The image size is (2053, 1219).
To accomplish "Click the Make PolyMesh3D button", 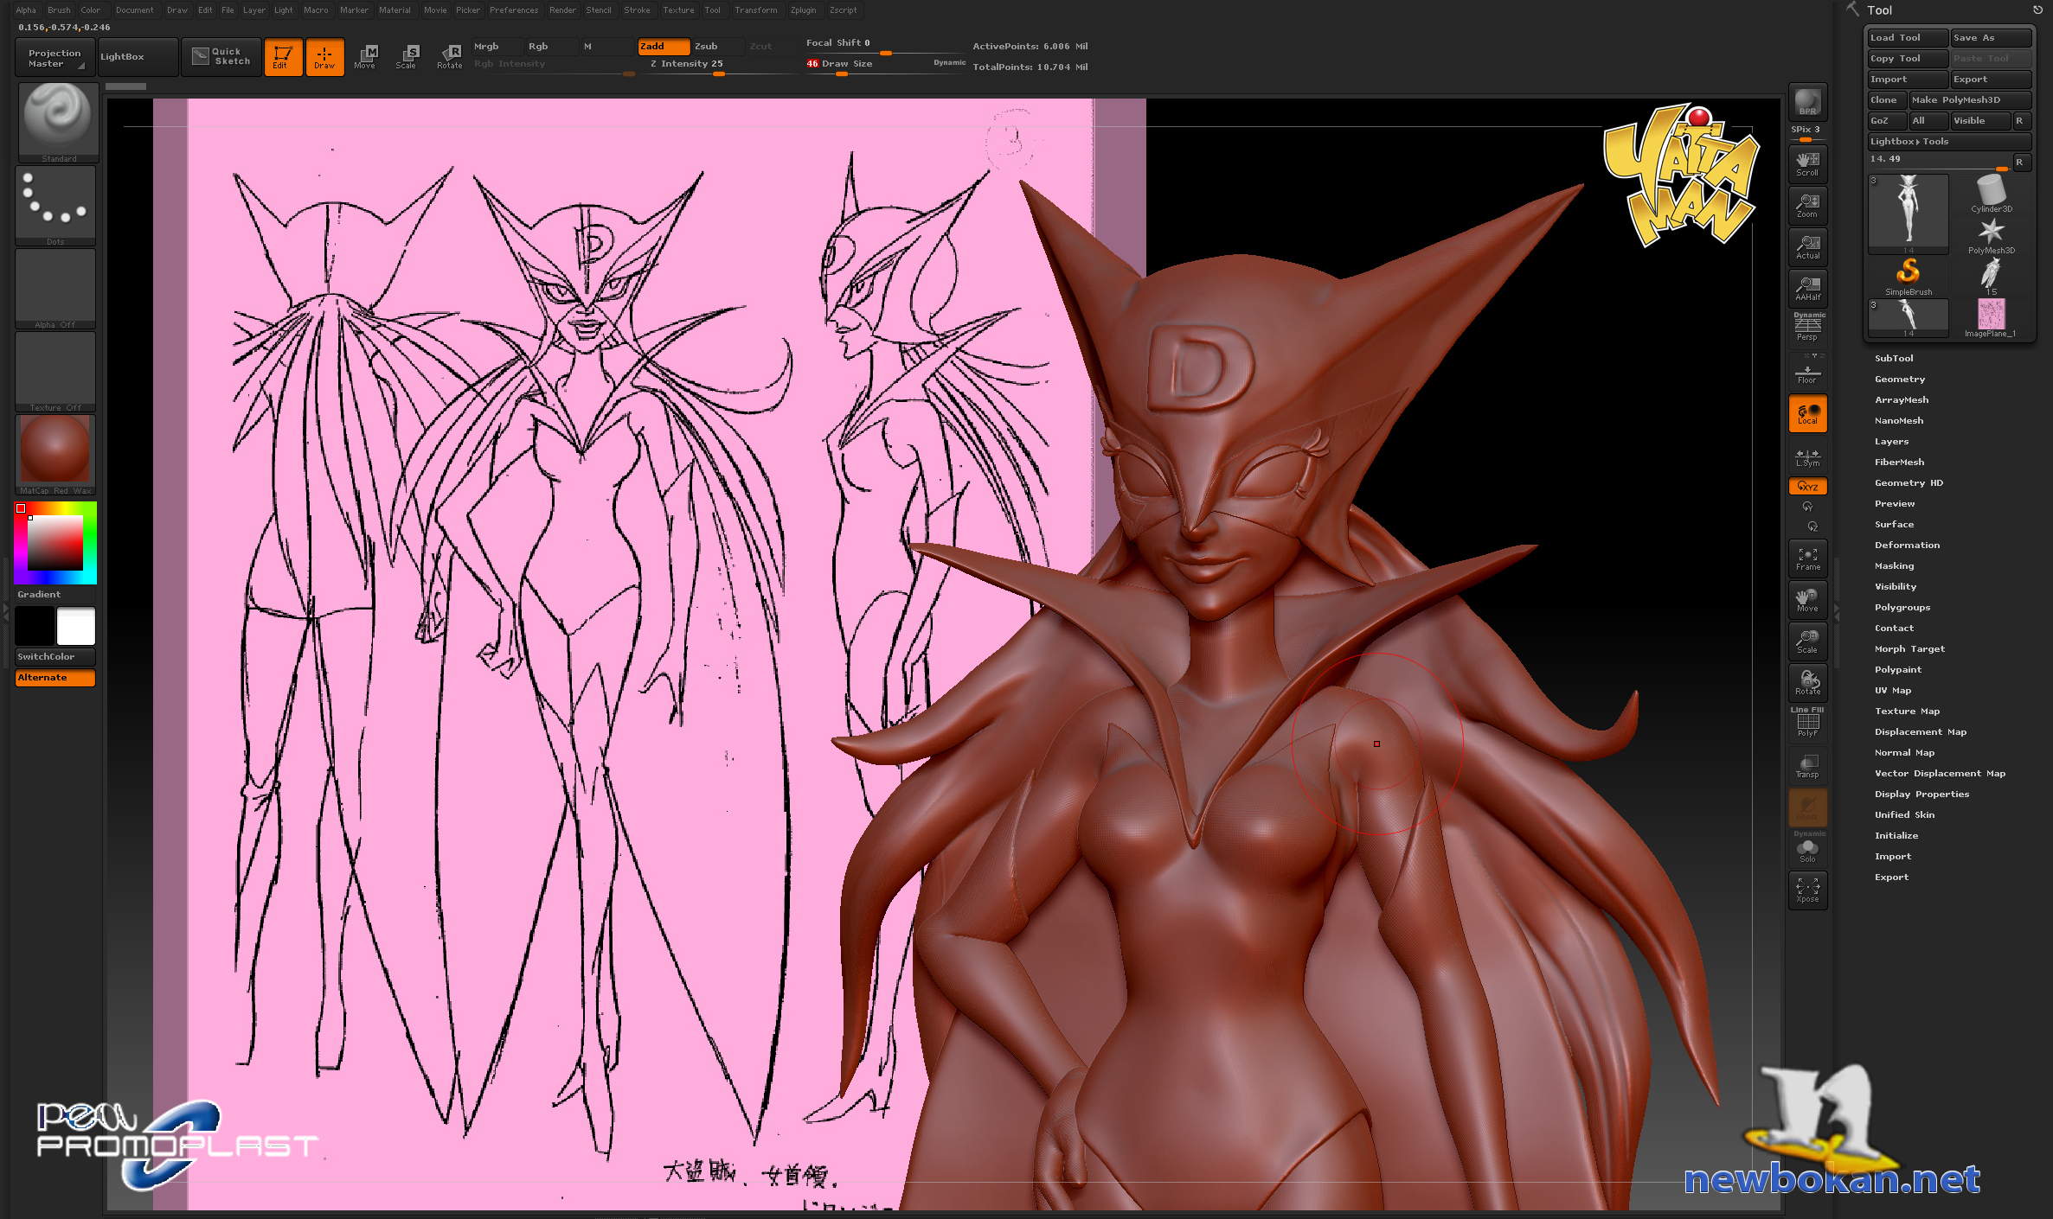I will point(1968,99).
